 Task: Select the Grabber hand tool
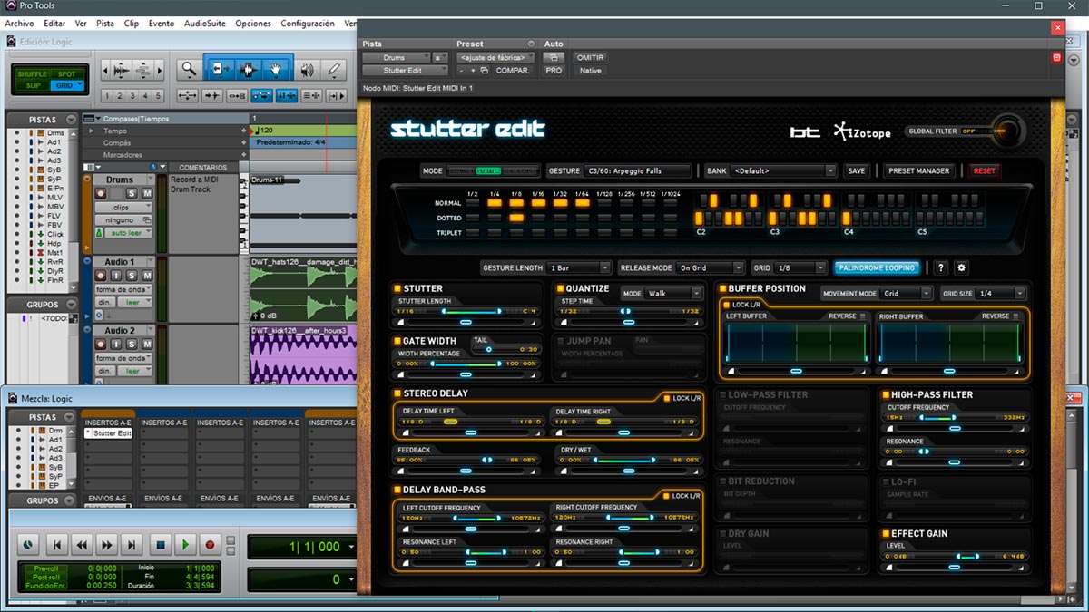pyautogui.click(x=277, y=69)
